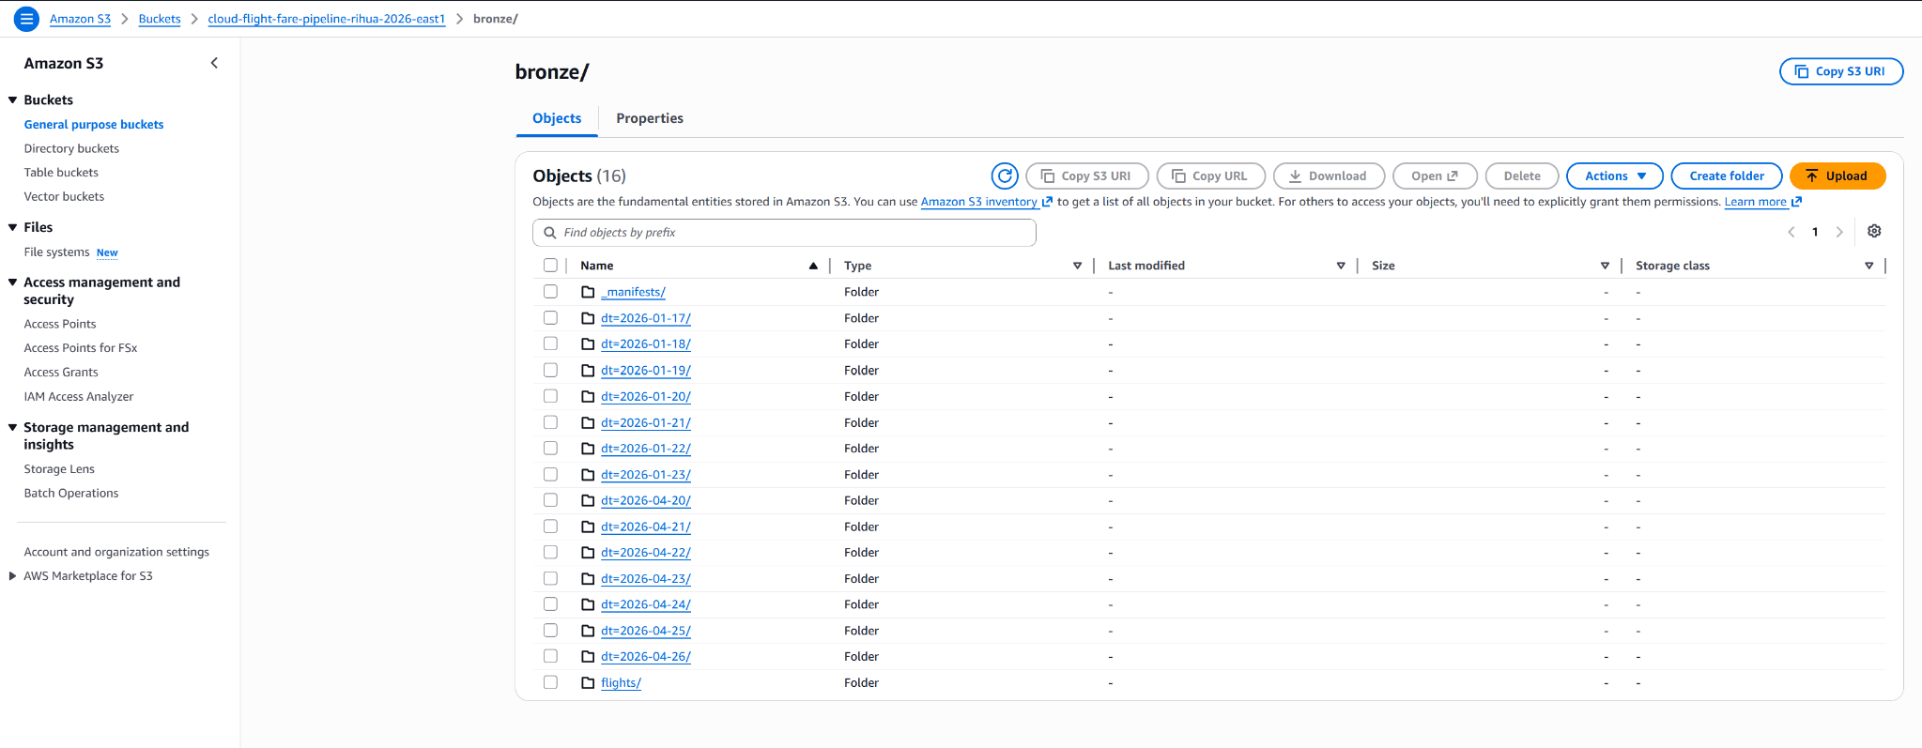Open IAM Access Analyzer in sidebar
This screenshot has height=748, width=1922.
(79, 397)
